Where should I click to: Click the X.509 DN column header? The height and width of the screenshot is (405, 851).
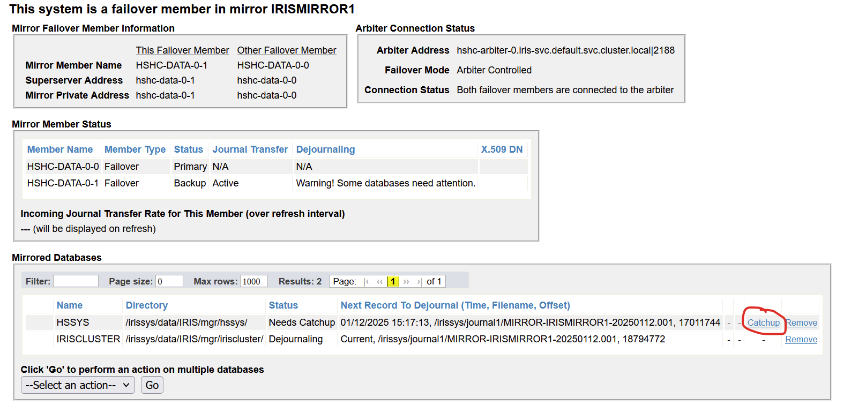(x=502, y=149)
